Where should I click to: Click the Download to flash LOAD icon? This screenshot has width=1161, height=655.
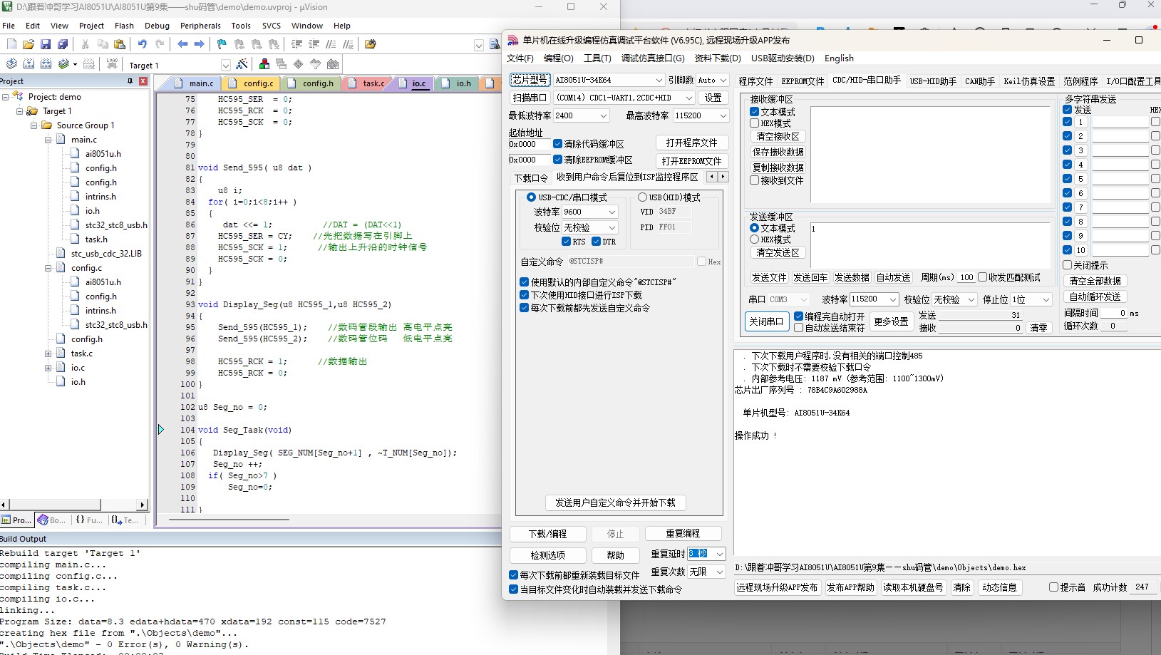[x=112, y=64]
